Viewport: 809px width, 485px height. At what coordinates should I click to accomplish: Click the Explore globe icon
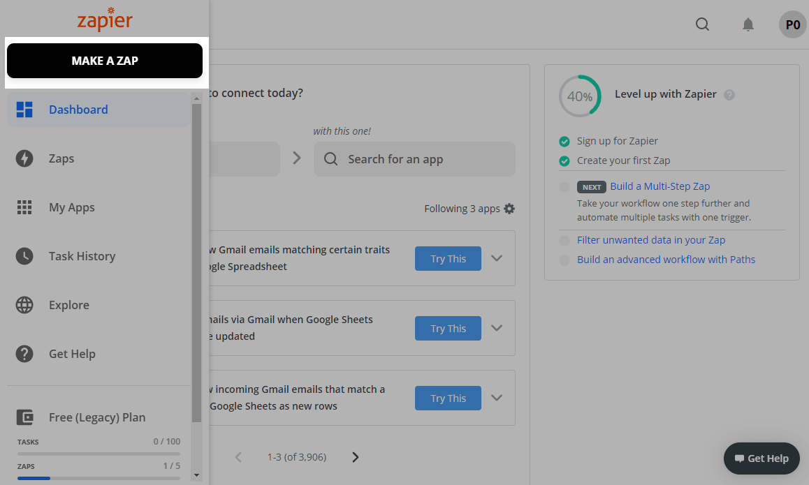click(x=24, y=305)
